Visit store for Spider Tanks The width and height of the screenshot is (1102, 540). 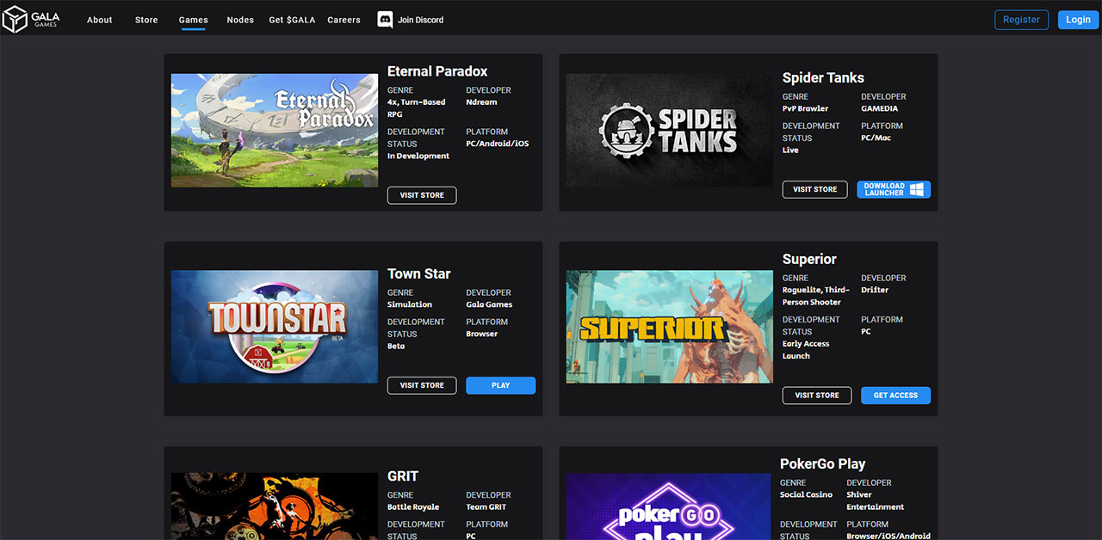pos(814,189)
